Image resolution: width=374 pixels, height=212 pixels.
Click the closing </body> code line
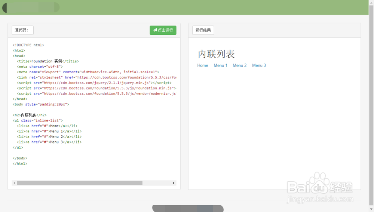tap(20, 158)
